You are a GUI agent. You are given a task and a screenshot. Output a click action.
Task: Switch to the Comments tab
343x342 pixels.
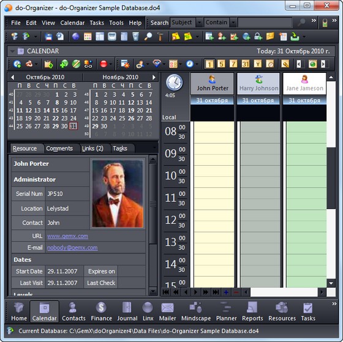[59, 149]
